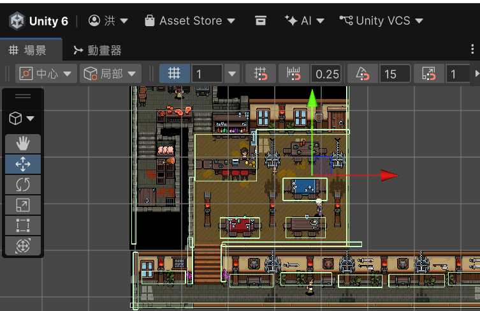This screenshot has height=311, width=480.
Task: Click the red tablecloth table in scene
Action: coord(240,227)
